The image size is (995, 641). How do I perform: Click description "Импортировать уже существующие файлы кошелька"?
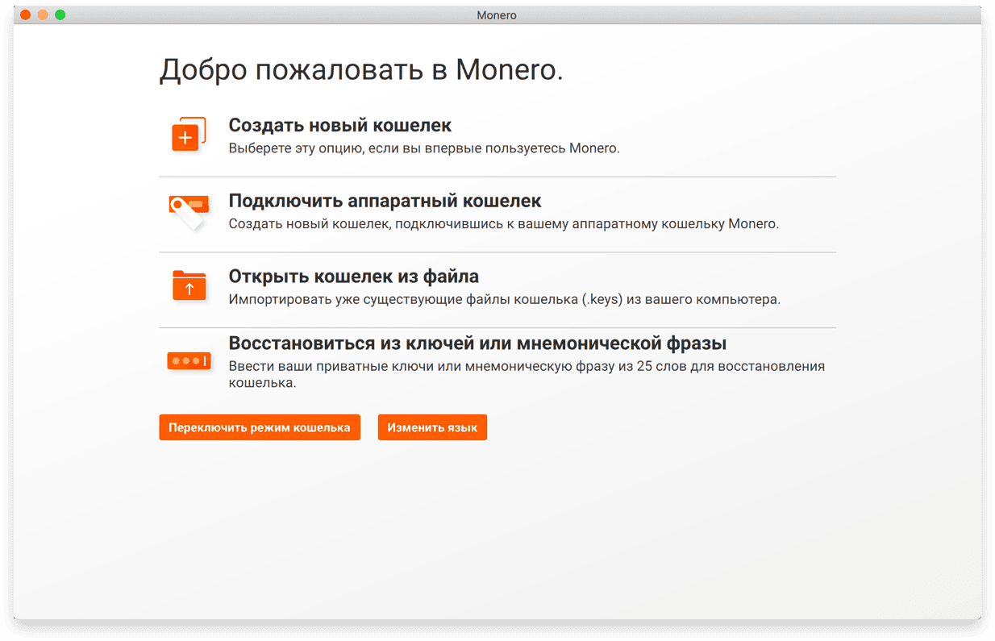(505, 299)
